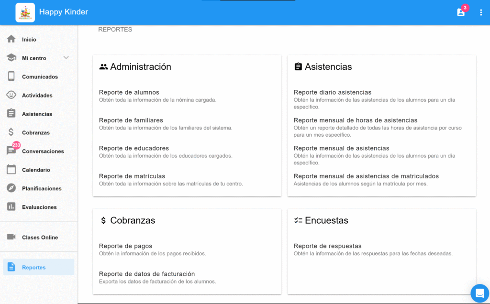Open Reporte mensual de horas de asistencias
Image resolution: width=490 pixels, height=304 pixels.
coord(356,120)
